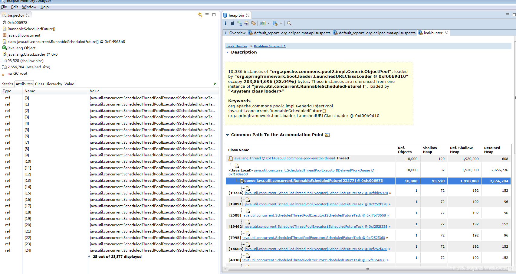Minimize the heap.bin editor area
The width and height of the screenshot is (516, 274).
point(507,14)
